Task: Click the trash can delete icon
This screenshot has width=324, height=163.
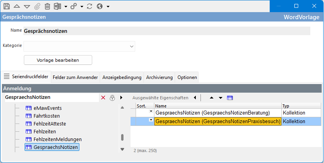Action: 47,6
